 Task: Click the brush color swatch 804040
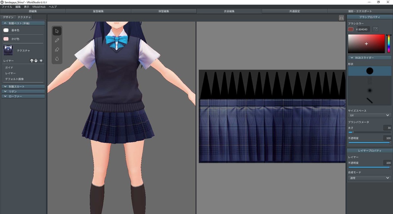(351, 29)
